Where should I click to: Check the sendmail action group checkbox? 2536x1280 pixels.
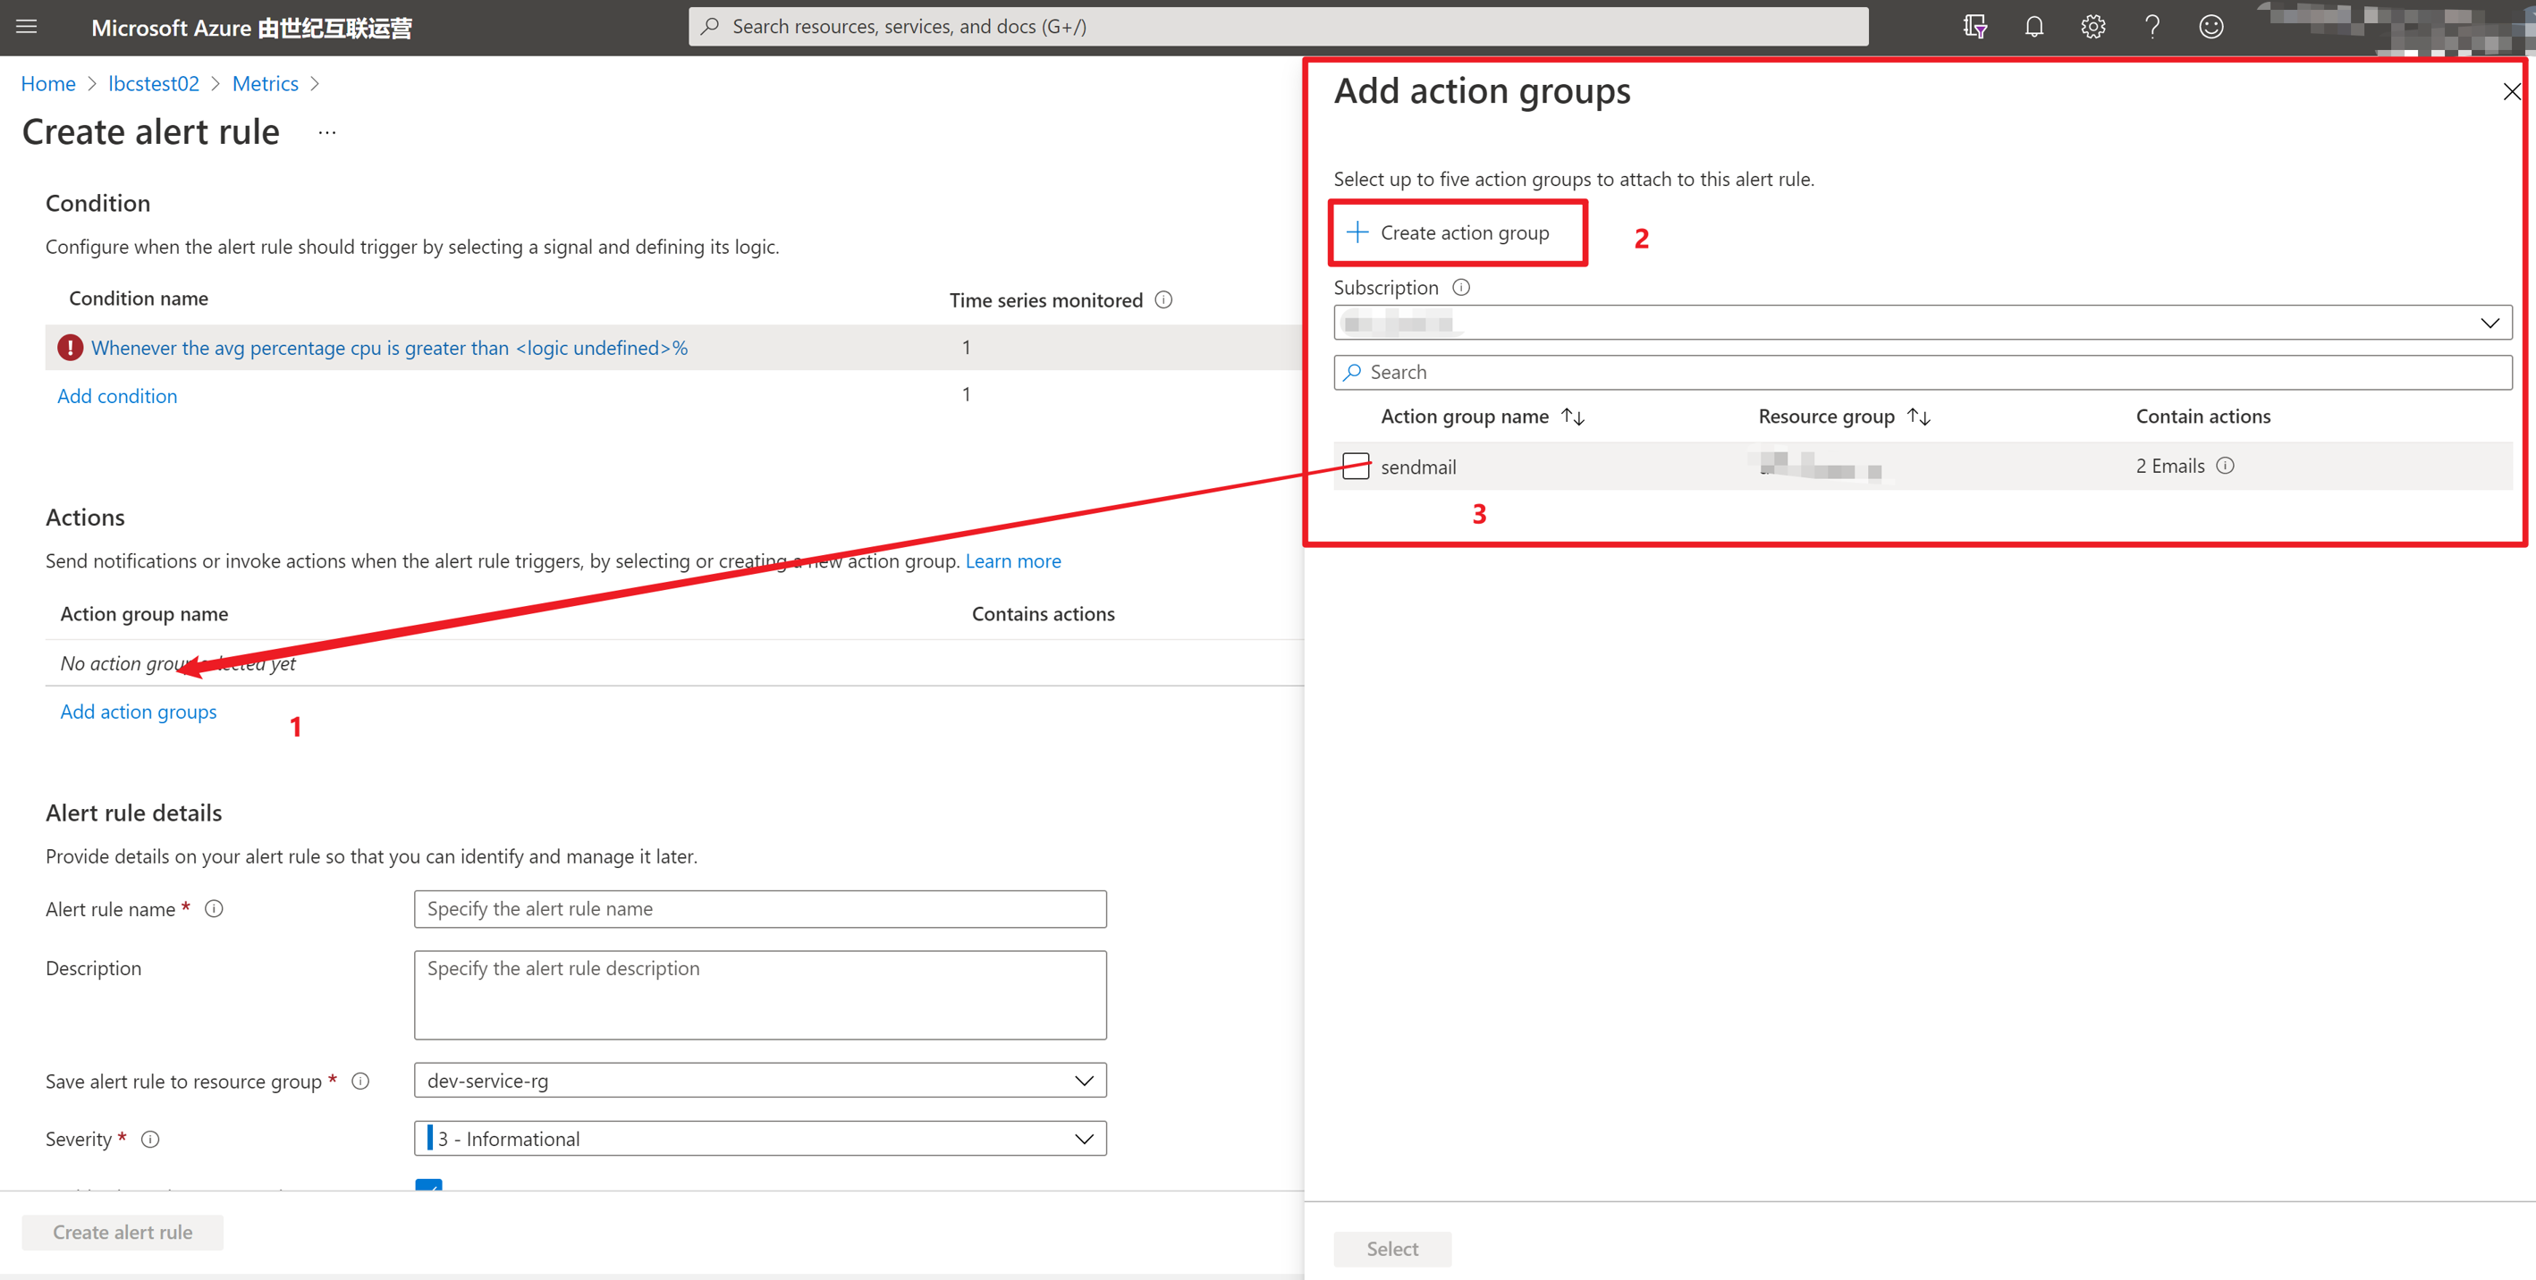(1356, 467)
